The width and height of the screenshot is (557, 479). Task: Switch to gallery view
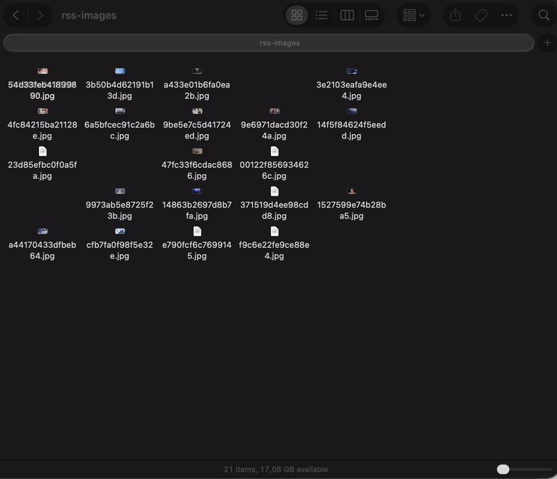tap(371, 15)
